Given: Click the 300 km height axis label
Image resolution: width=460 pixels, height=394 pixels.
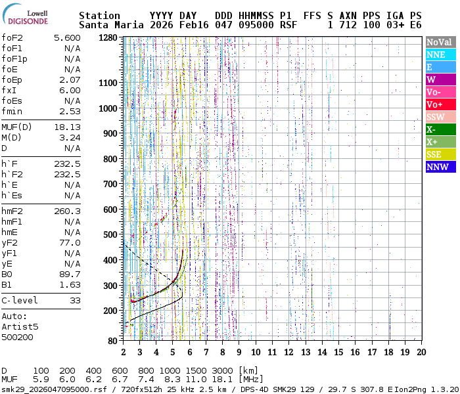Looking at the screenshot, I should [x=110, y=286].
